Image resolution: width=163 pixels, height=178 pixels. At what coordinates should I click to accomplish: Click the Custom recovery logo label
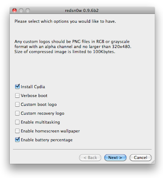tap(43, 113)
